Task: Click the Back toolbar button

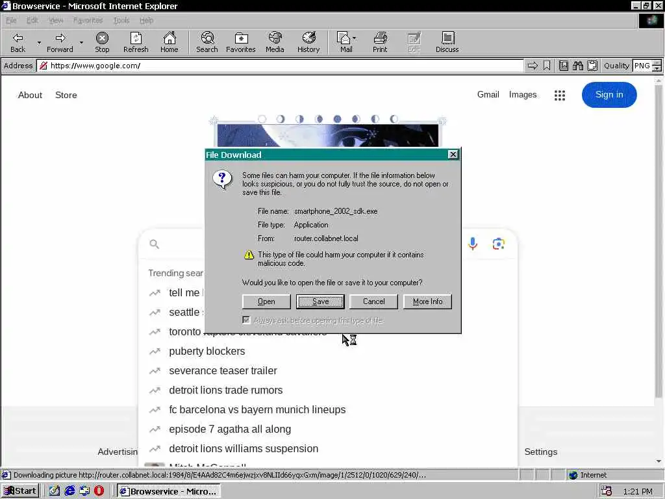Action: point(18,42)
